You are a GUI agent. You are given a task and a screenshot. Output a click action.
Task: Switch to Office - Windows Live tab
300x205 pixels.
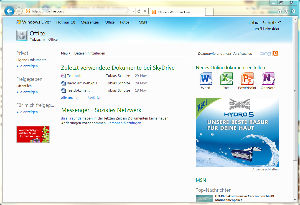click(x=178, y=12)
